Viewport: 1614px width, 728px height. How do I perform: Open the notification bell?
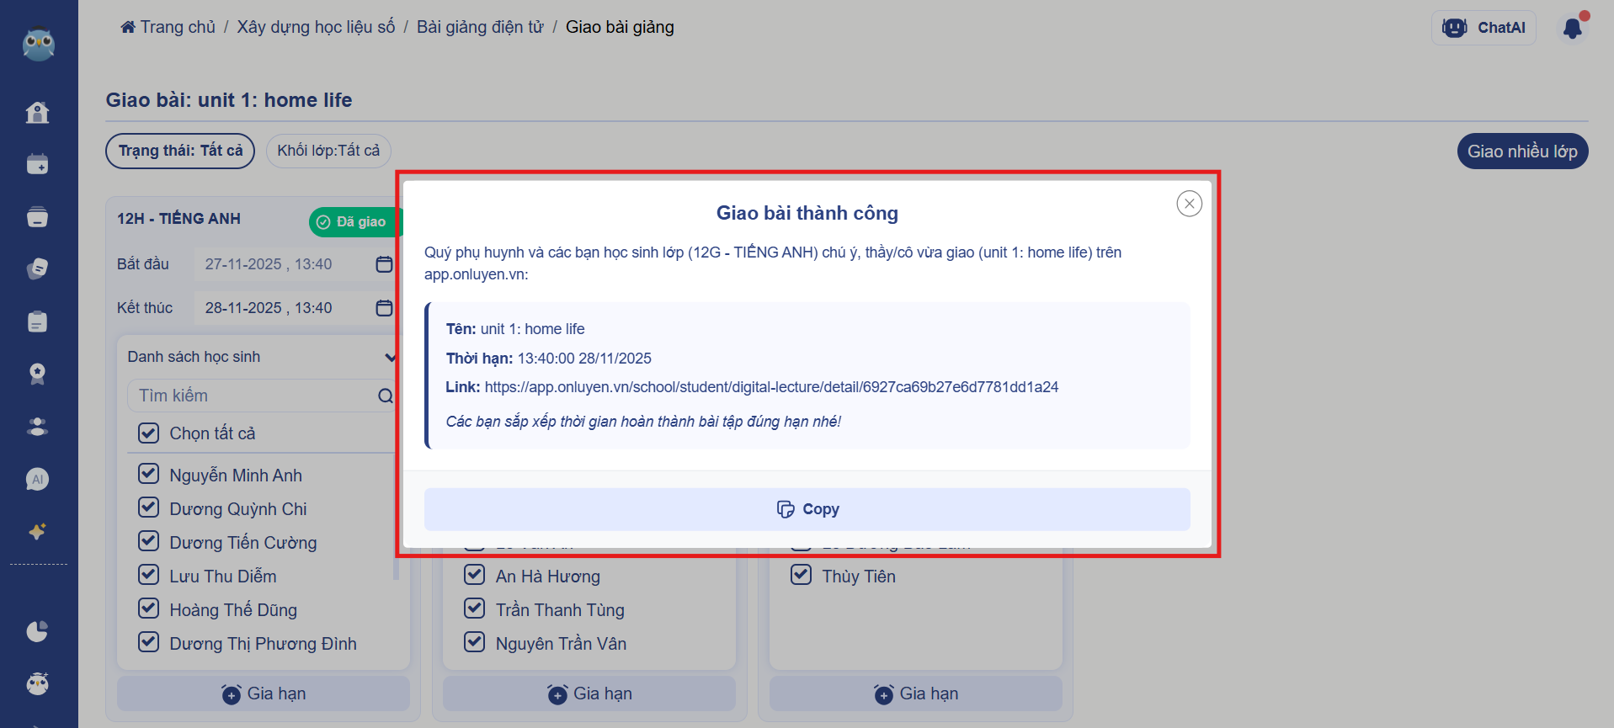click(x=1572, y=29)
